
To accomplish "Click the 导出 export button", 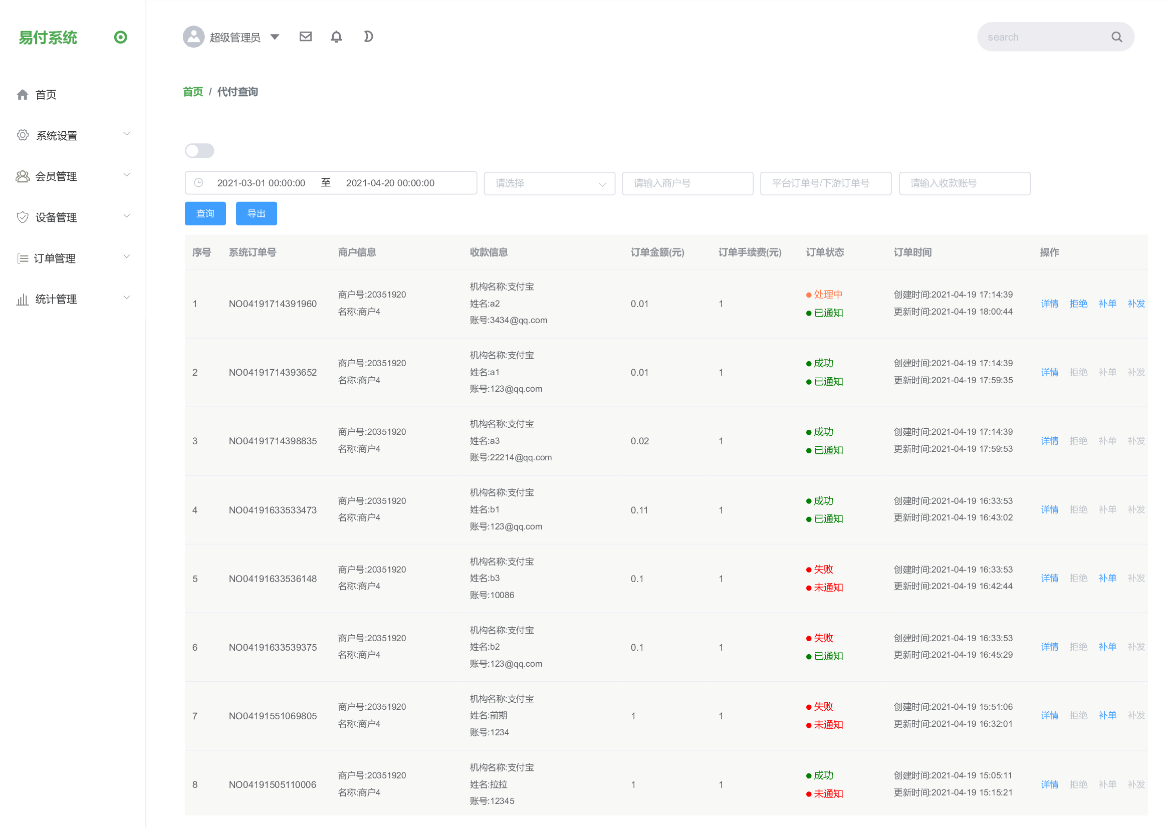I will 256,214.
